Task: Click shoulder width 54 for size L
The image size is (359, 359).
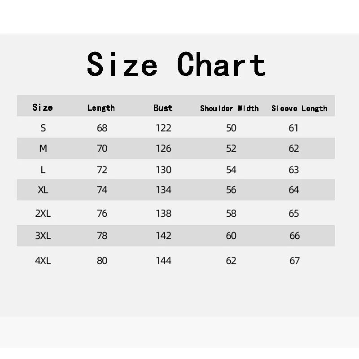Action: pos(231,170)
